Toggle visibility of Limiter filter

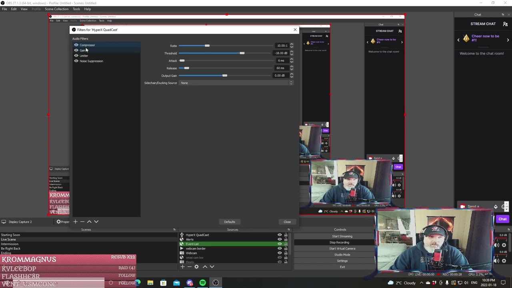click(76, 56)
